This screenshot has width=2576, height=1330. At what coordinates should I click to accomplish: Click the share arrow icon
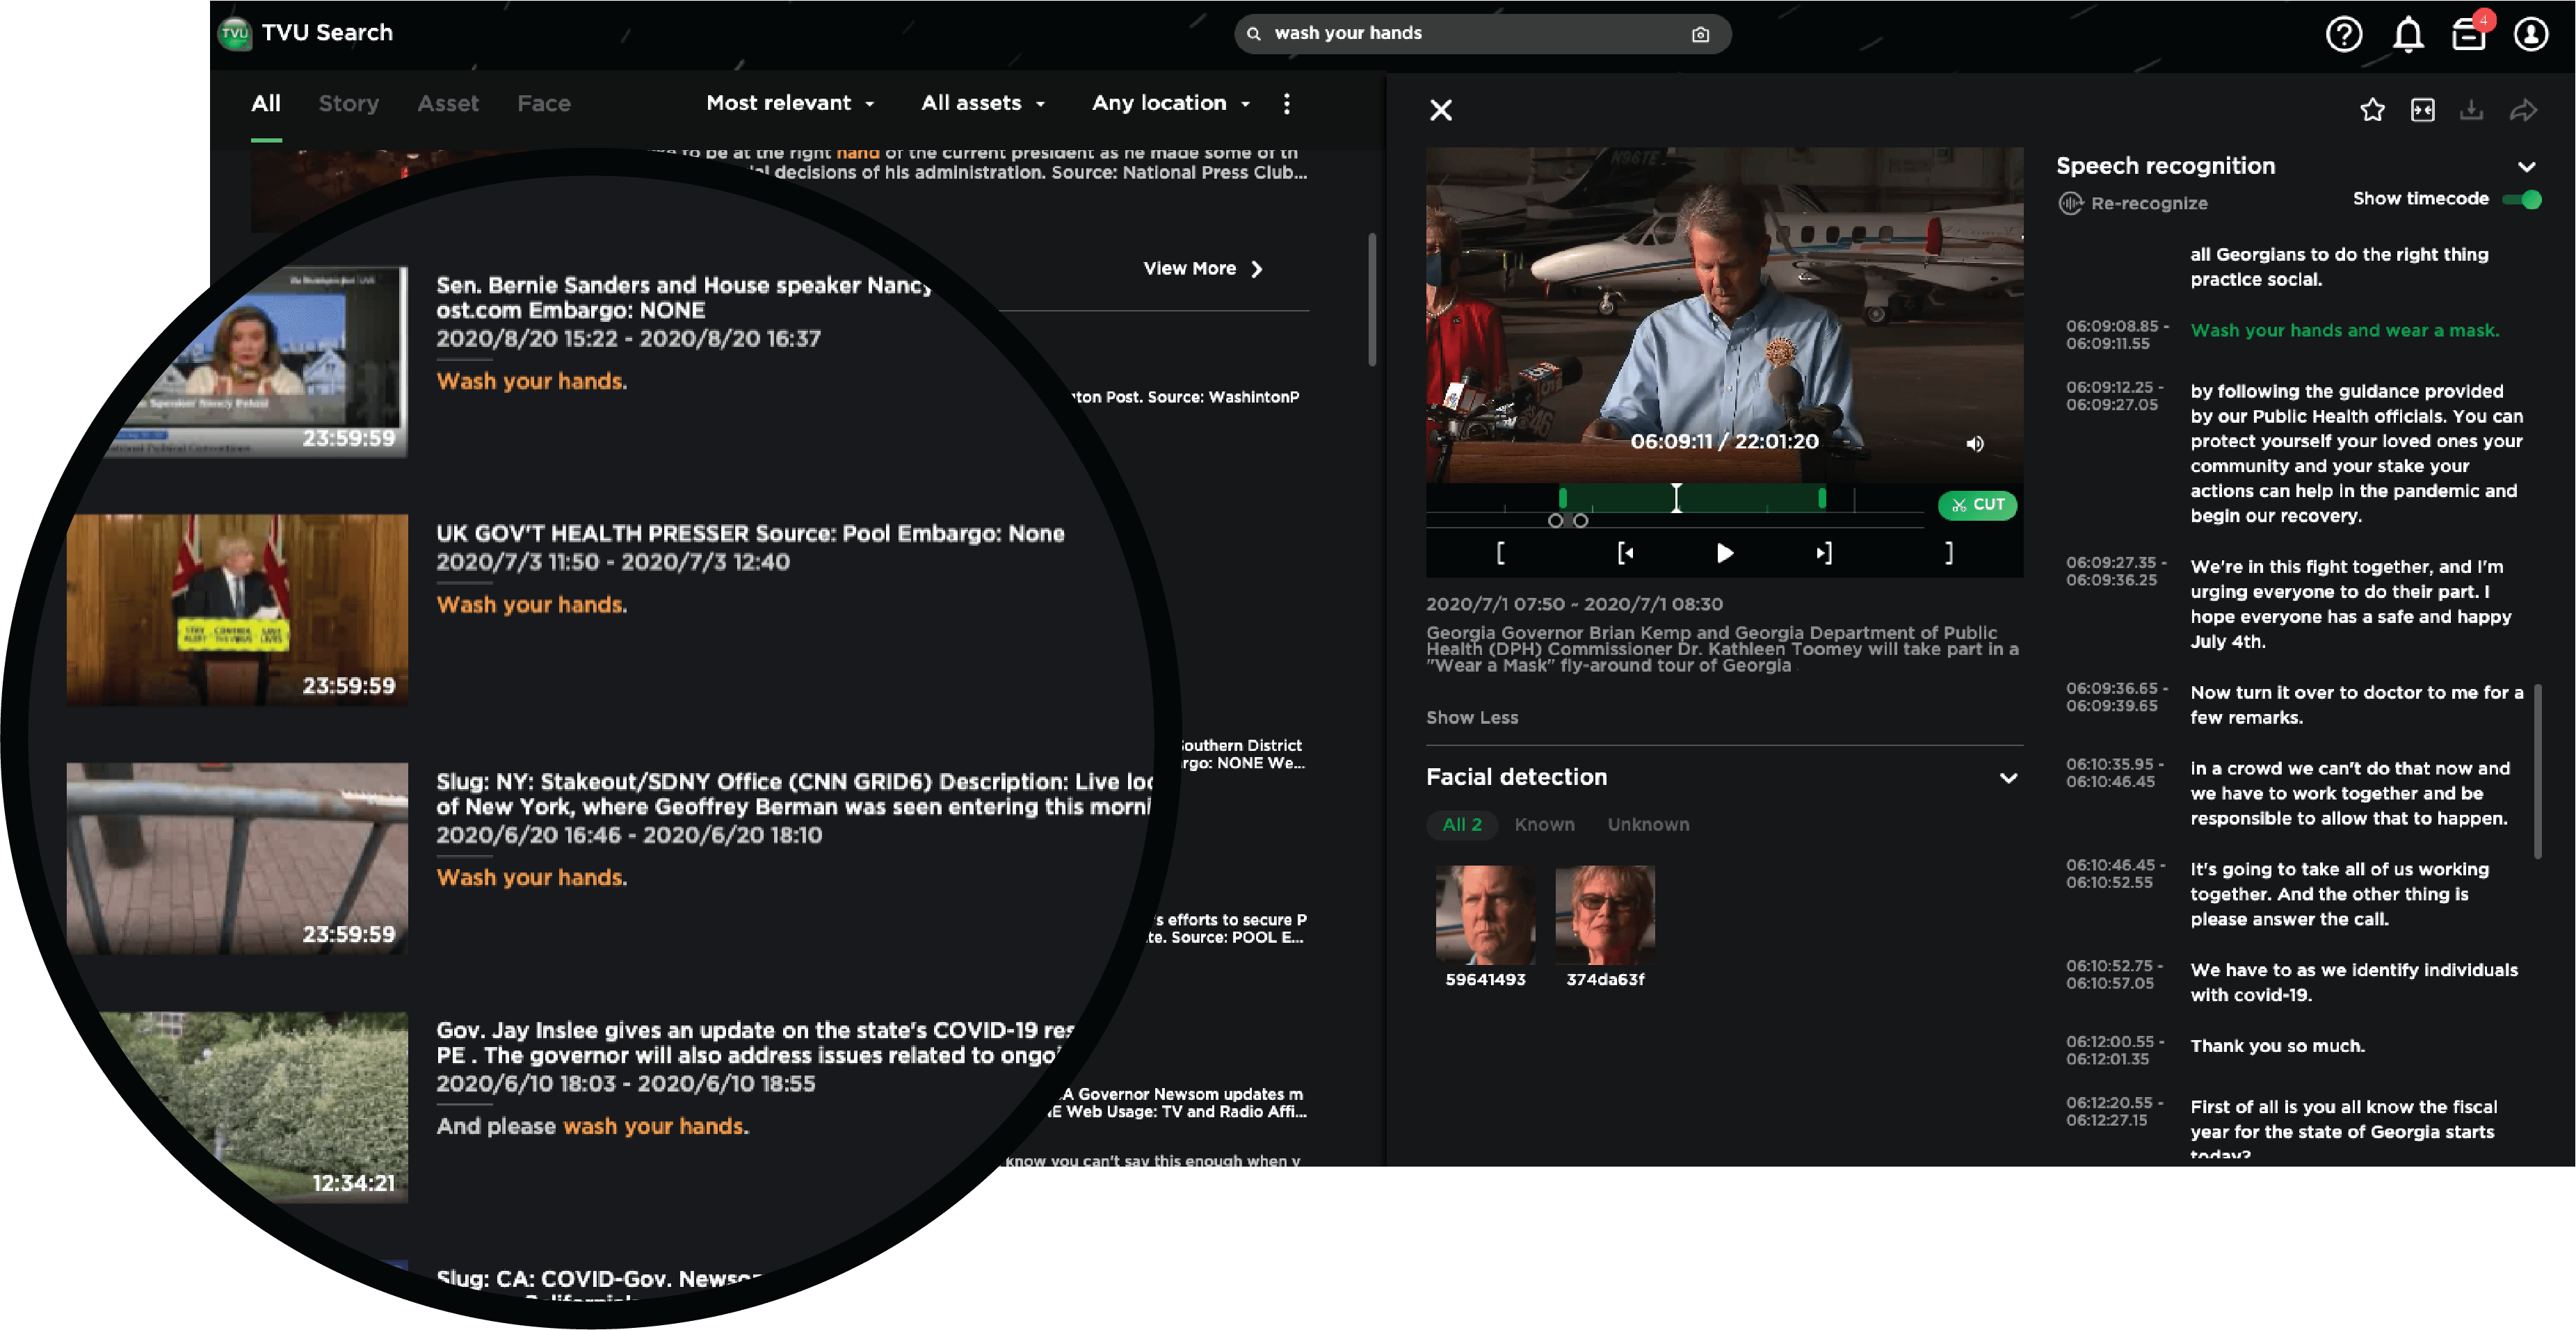pos(2523,110)
